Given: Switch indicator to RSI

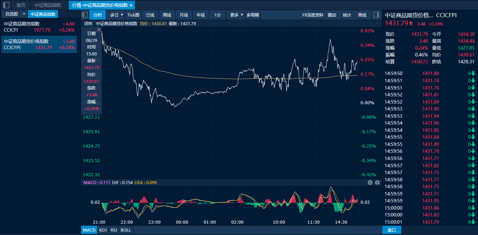Looking at the screenshot, I should [x=114, y=230].
